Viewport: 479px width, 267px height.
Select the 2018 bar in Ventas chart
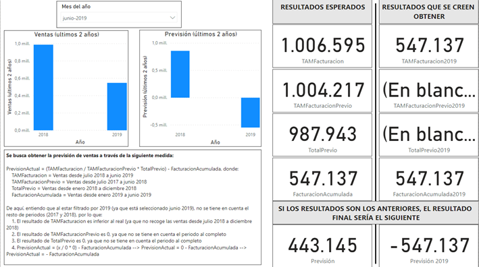(43, 88)
